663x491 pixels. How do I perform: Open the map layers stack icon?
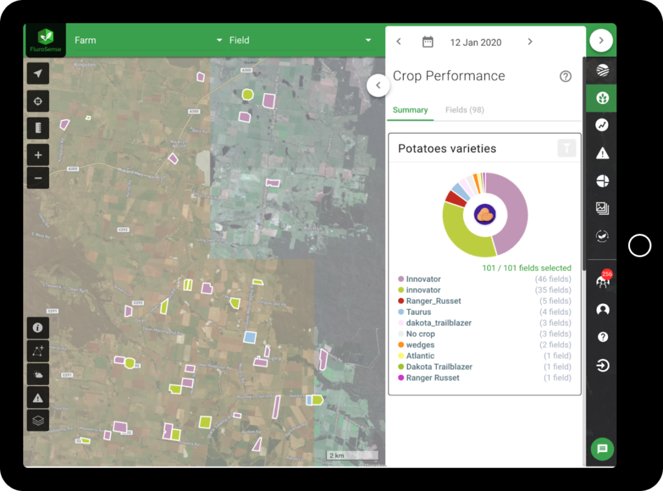pyautogui.click(x=38, y=420)
